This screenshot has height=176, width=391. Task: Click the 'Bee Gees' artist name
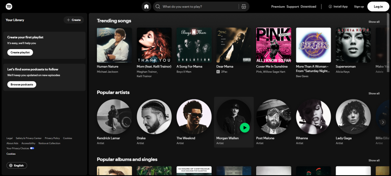[x=302, y=76]
